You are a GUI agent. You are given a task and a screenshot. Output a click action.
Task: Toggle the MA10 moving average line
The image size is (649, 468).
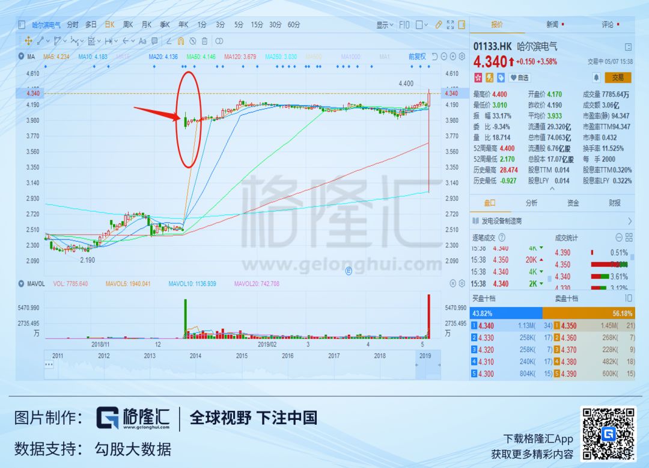coord(93,57)
